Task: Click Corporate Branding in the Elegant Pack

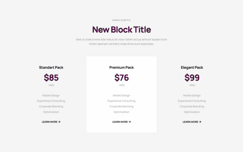Action: click(192, 106)
